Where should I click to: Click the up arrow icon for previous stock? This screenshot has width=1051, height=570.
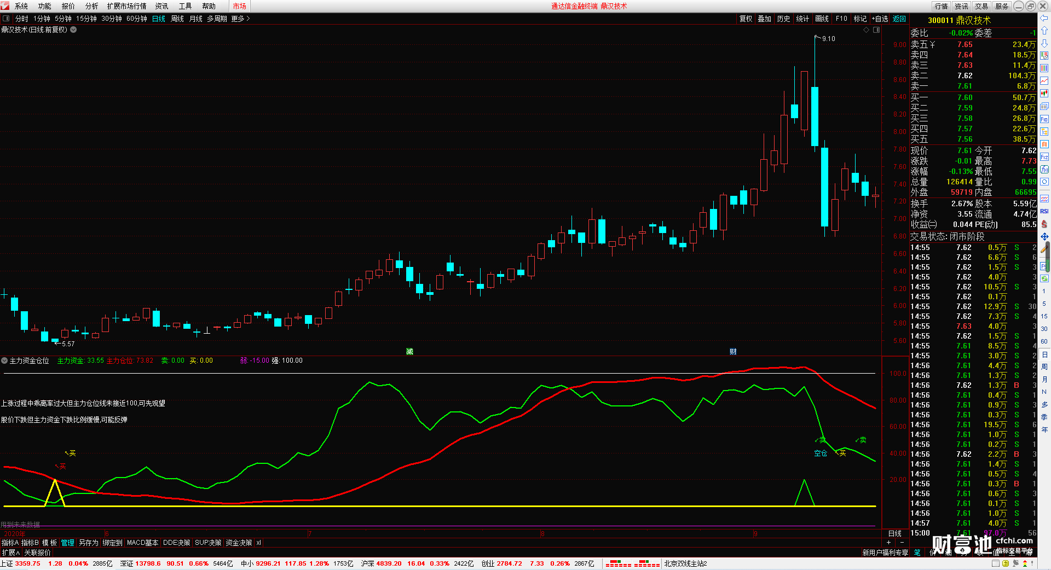click(x=1044, y=31)
